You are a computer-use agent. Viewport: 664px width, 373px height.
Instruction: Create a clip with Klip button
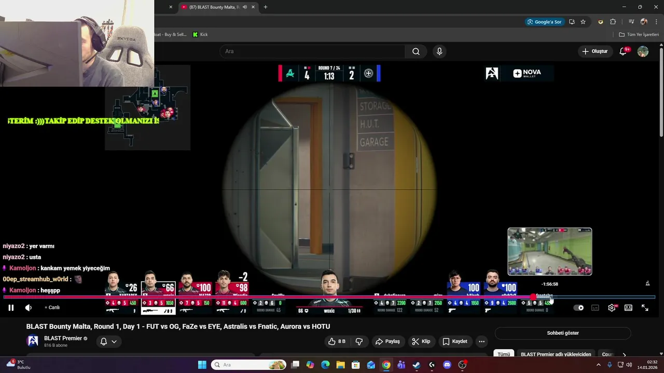[x=421, y=341]
